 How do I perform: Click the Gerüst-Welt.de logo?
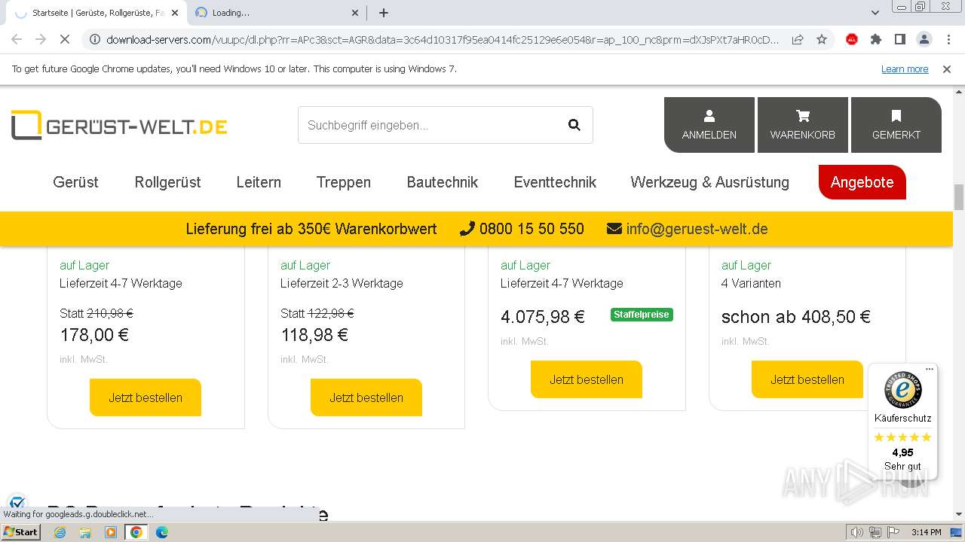click(x=119, y=126)
